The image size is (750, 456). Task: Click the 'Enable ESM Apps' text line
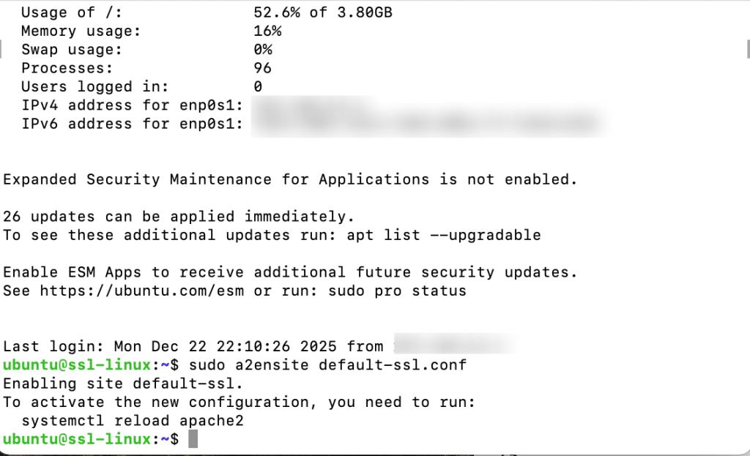(290, 272)
